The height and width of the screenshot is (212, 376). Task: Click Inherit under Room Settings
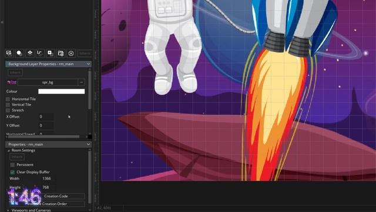(x=17, y=157)
